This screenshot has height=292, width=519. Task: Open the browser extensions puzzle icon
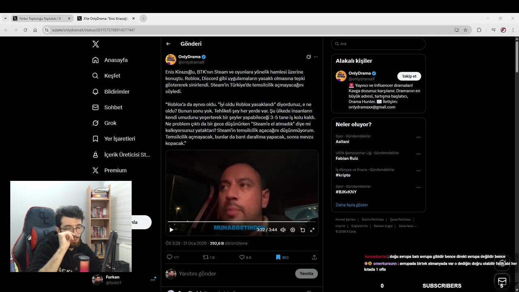click(x=479, y=30)
